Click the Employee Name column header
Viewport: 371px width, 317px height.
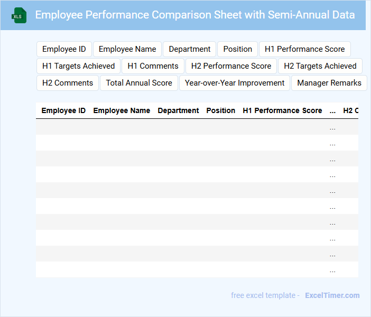point(122,110)
